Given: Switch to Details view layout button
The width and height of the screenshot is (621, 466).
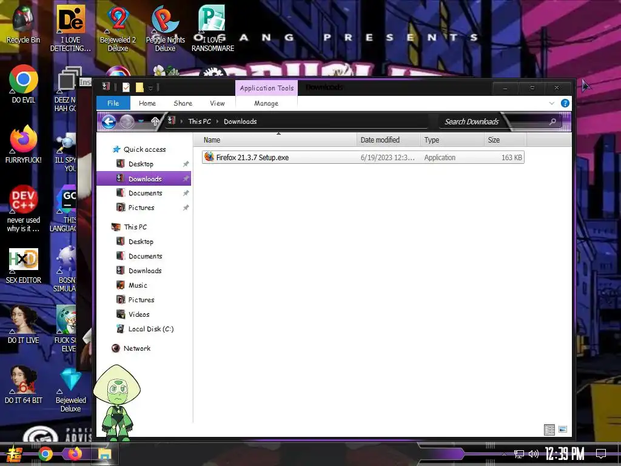Looking at the screenshot, I should pos(549,430).
